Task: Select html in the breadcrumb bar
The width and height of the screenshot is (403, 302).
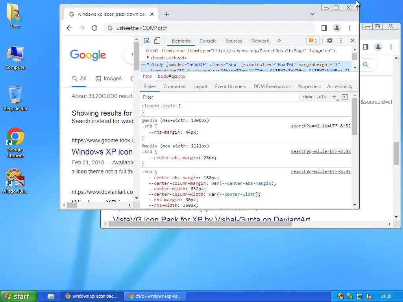Action: click(148, 76)
